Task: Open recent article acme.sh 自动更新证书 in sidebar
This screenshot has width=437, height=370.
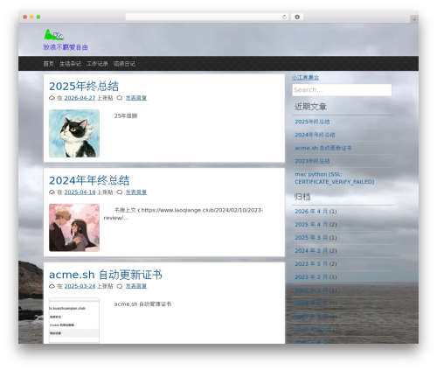Action: (323, 148)
